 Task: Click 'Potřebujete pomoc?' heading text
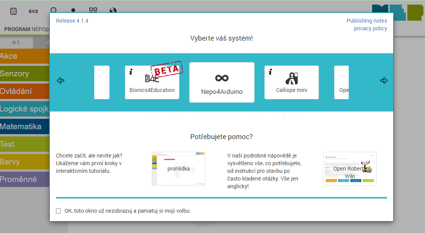(222, 137)
